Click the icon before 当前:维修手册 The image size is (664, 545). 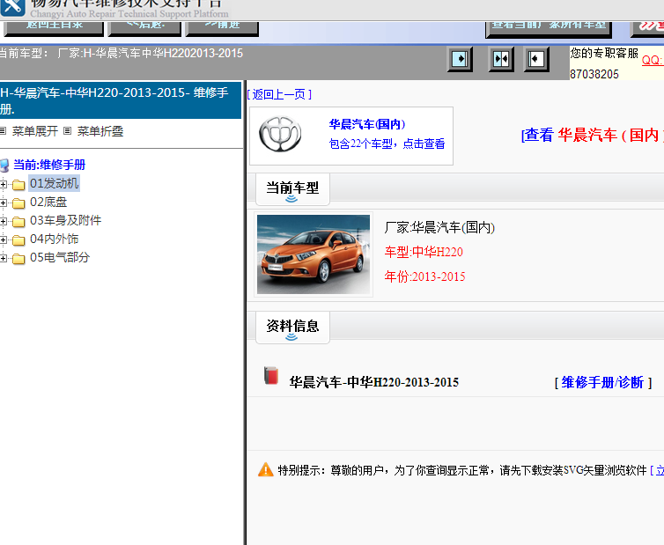(4, 166)
